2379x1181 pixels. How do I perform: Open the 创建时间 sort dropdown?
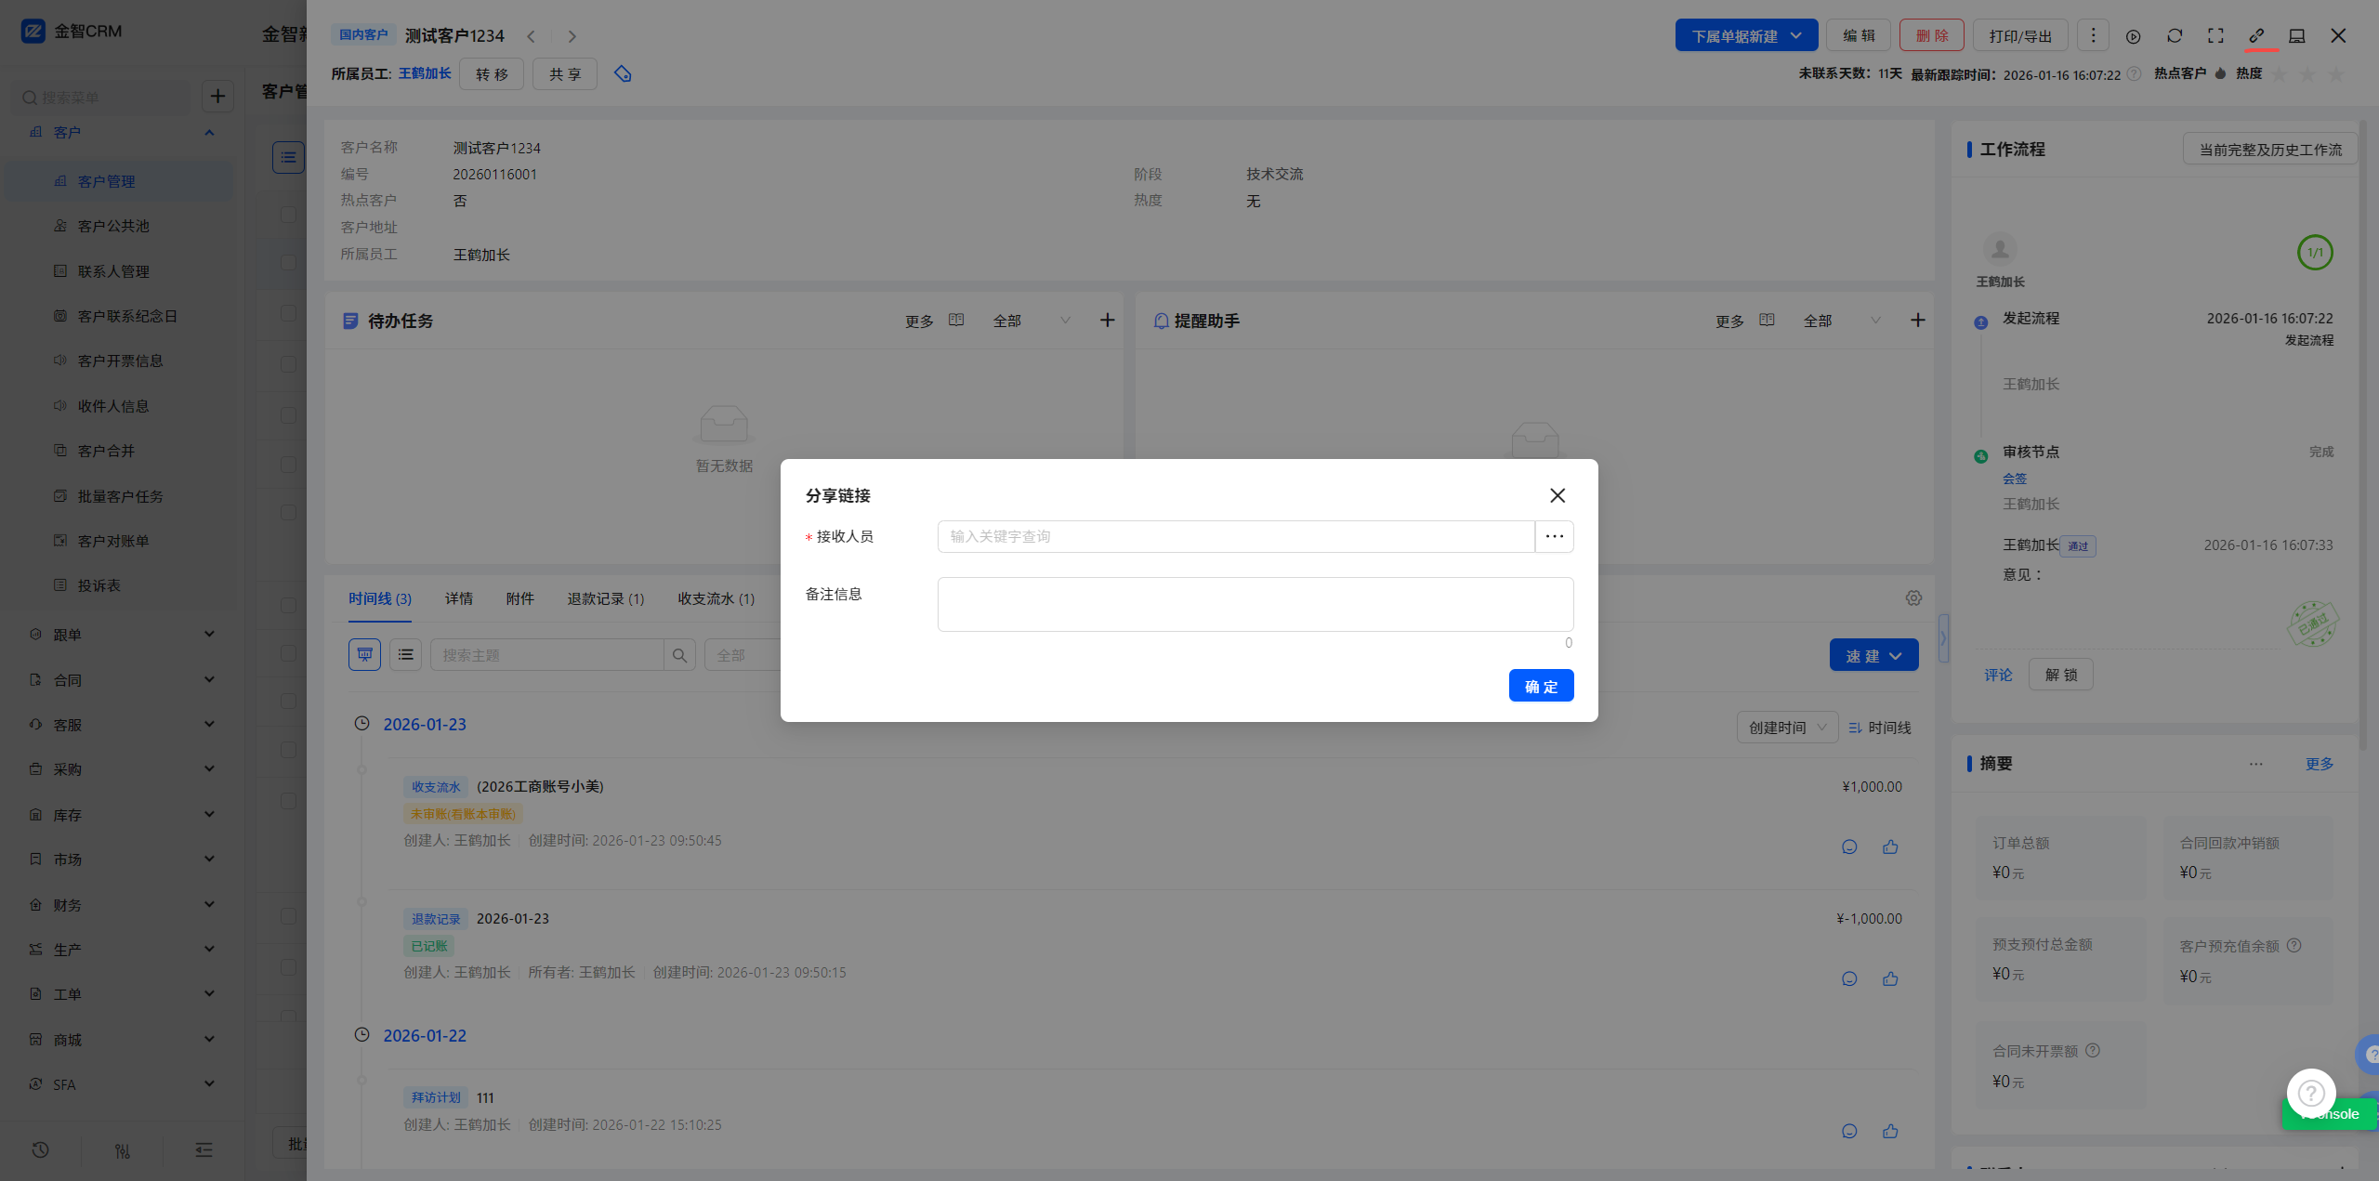coord(1786,728)
